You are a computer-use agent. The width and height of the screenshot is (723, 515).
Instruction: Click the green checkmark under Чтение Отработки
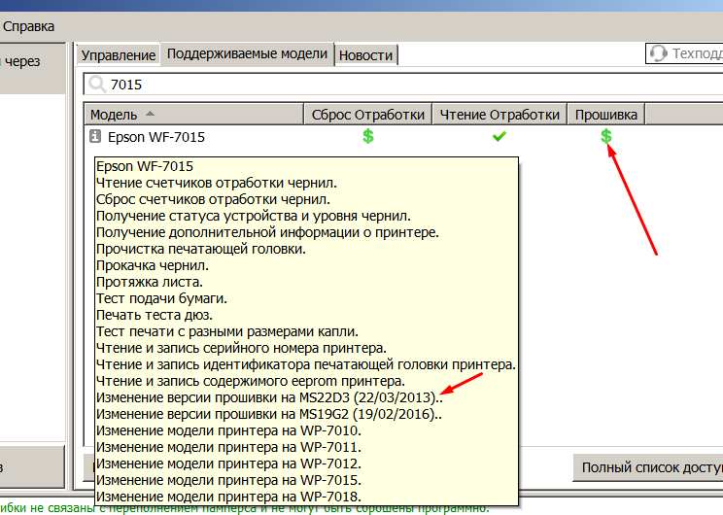499,136
